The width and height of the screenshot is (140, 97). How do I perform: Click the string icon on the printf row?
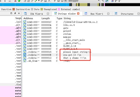[x=25, y=31]
